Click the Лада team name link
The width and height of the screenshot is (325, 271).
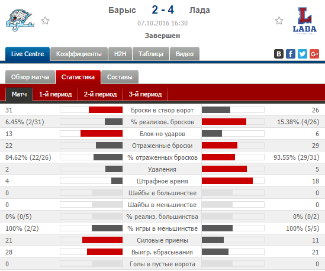pos(199,10)
